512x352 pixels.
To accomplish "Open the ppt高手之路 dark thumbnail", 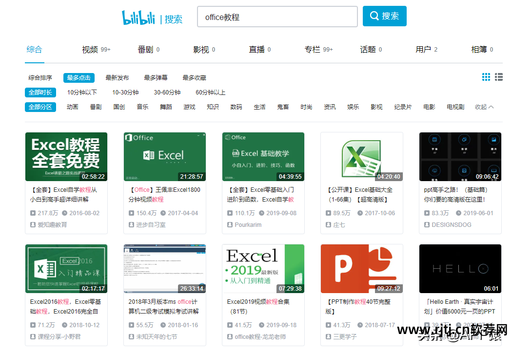I will click(x=460, y=157).
